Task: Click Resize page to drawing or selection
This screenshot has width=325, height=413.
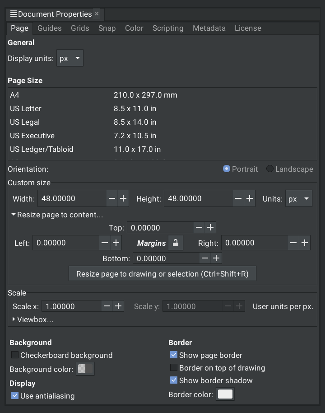Action: point(162,274)
